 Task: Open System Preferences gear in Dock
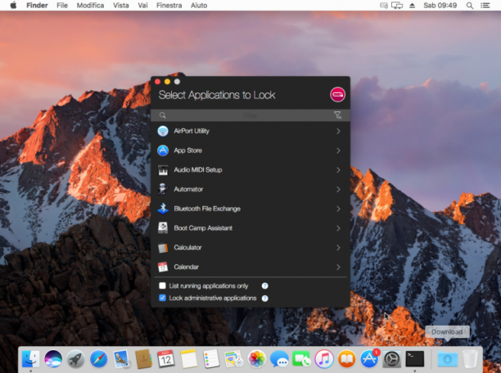392,358
